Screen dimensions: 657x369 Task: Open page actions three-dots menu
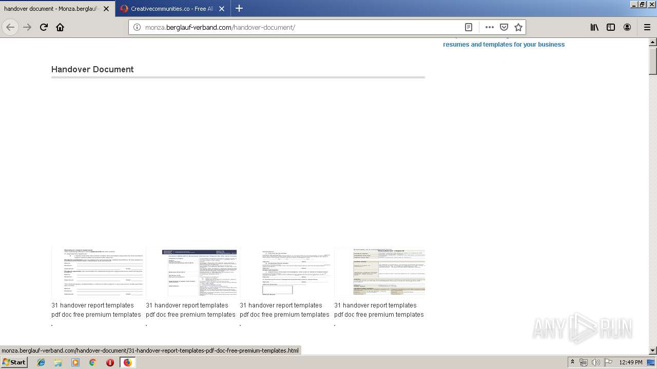[x=489, y=27]
